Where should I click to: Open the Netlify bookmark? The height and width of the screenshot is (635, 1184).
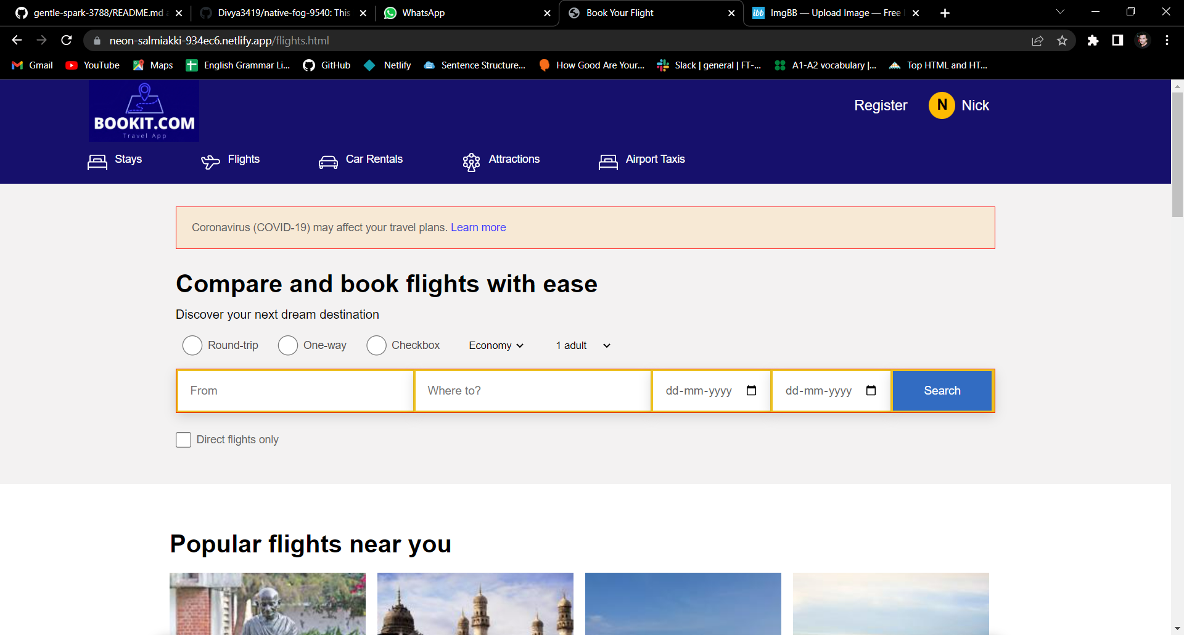pyautogui.click(x=388, y=65)
